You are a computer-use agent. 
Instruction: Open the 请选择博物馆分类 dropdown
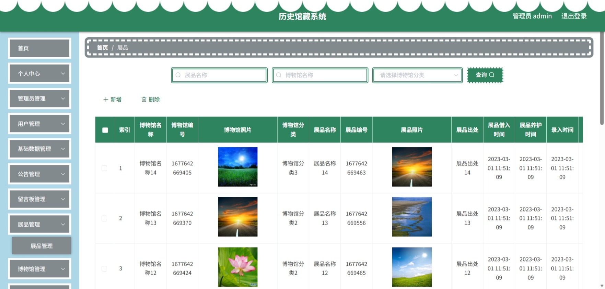tap(417, 75)
